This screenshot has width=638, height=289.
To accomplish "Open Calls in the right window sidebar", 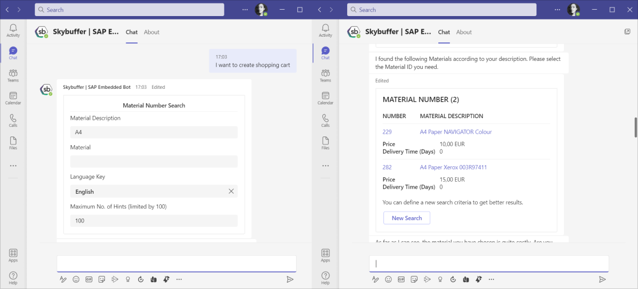I will pyautogui.click(x=325, y=121).
